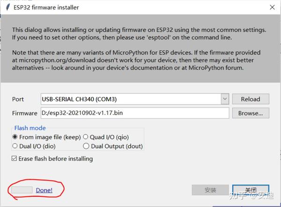Open the Done! link
Image resolution: width=281 pixels, height=207 pixels.
pyautogui.click(x=44, y=190)
